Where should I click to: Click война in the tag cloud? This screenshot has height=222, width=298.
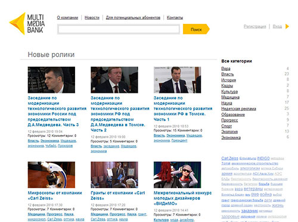tap(266, 195)
